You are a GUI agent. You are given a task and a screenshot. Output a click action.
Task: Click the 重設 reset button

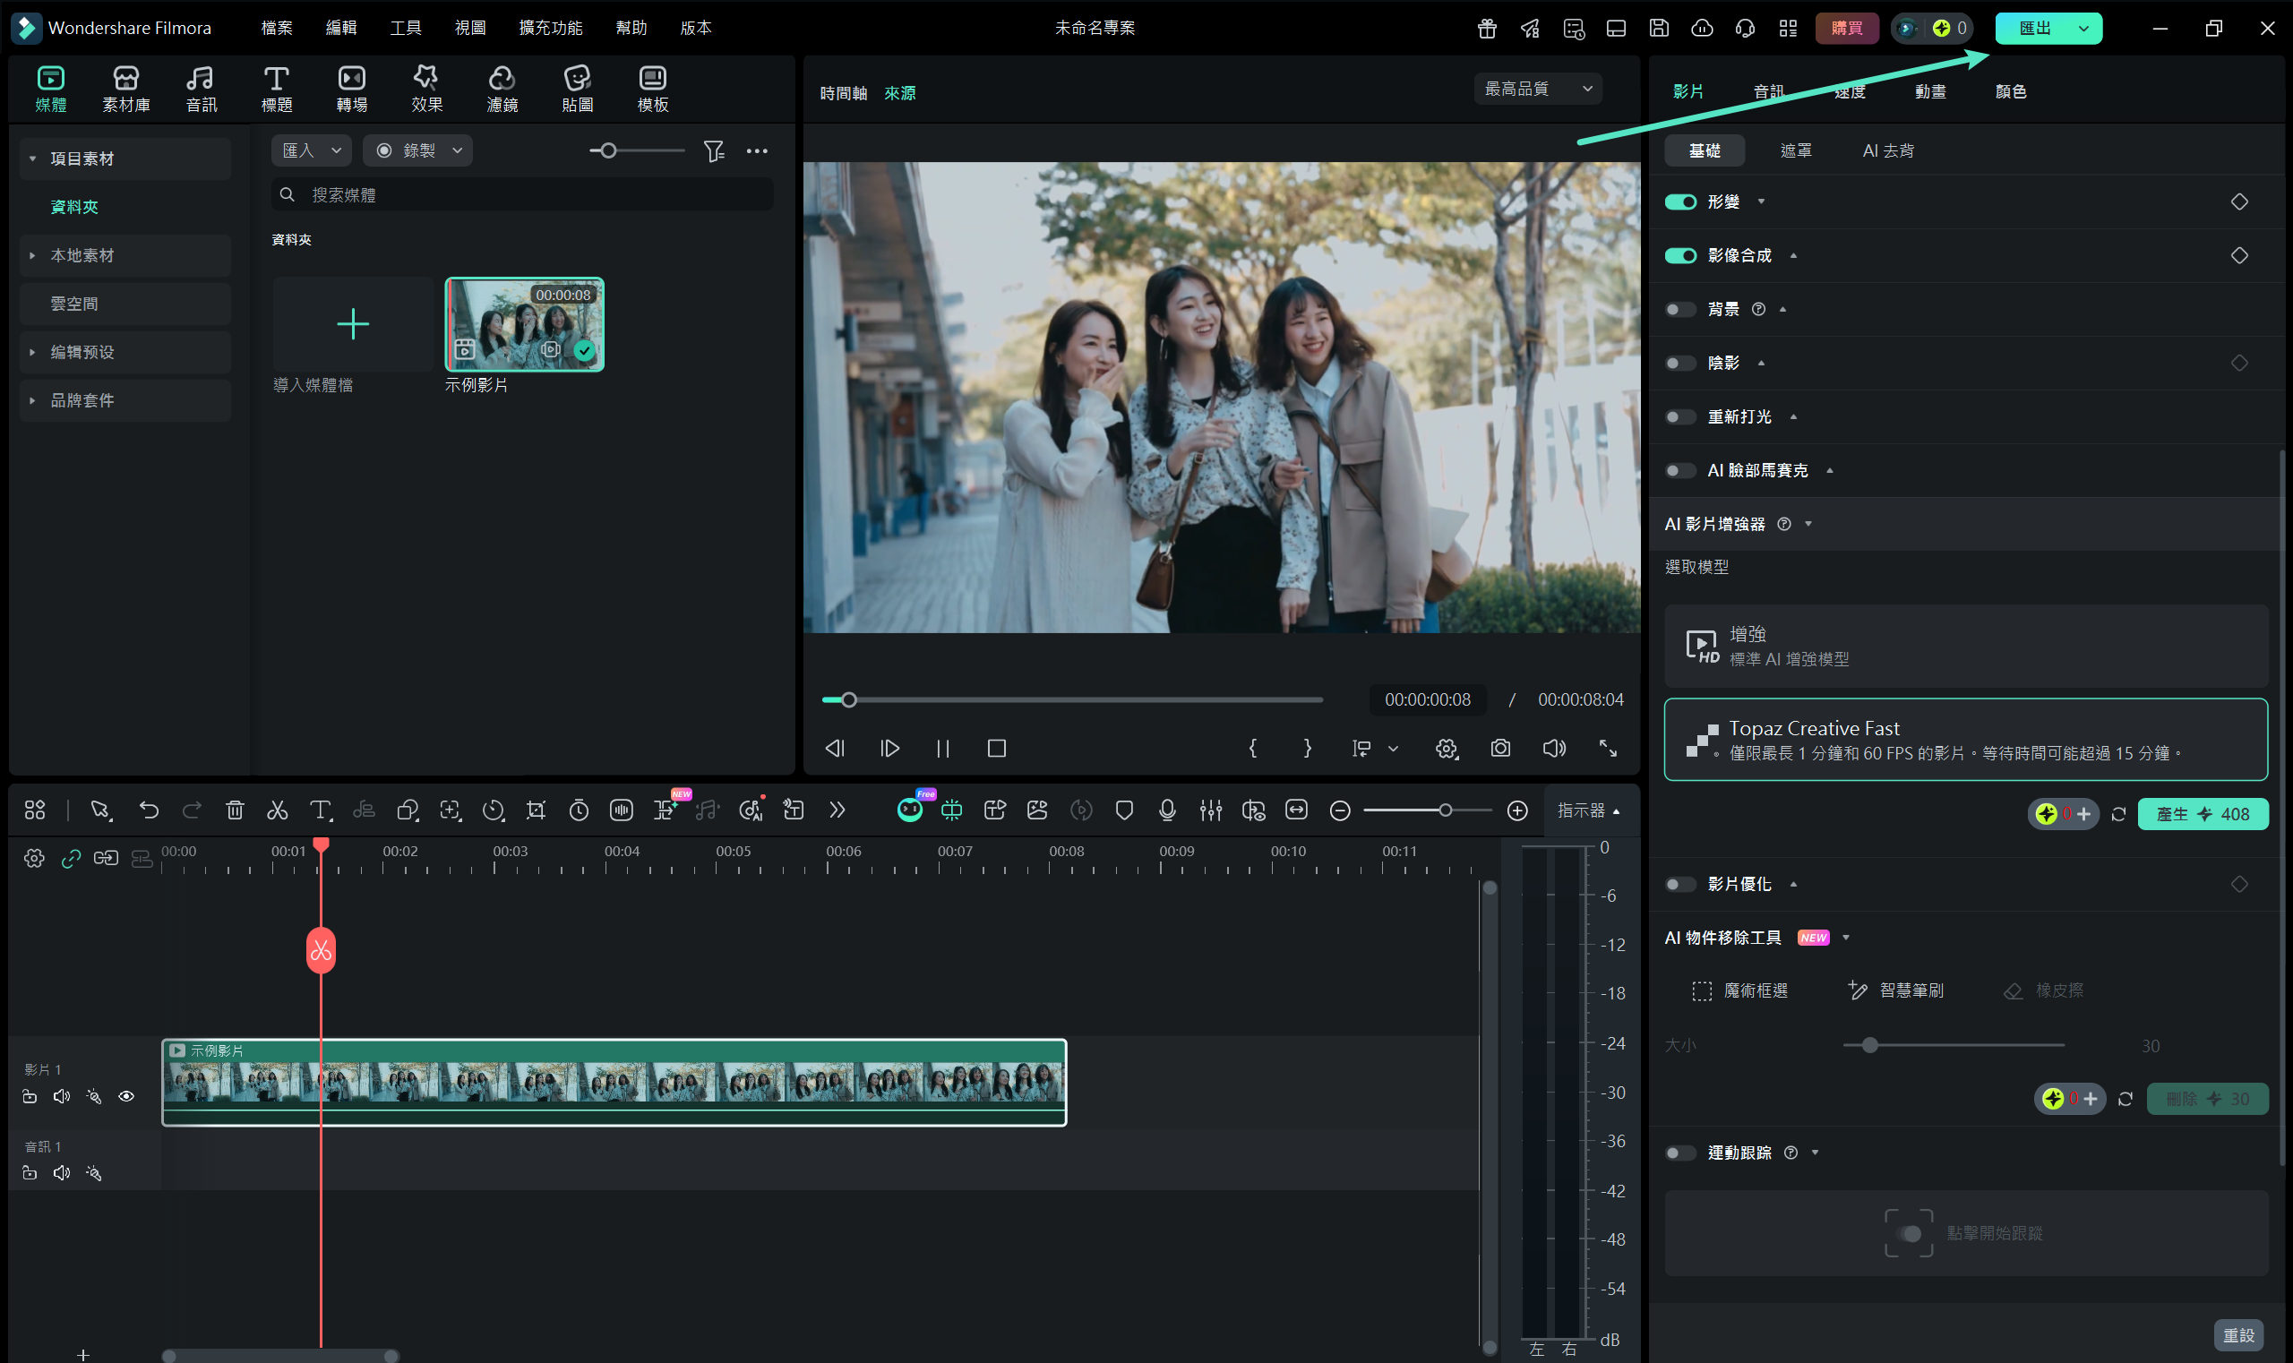click(2237, 1335)
